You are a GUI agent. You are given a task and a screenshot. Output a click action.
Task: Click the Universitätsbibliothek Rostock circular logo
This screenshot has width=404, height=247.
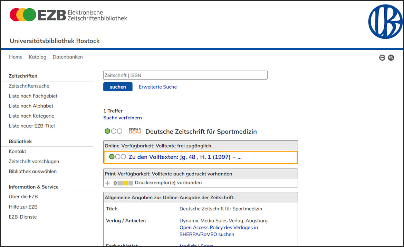tap(385, 22)
